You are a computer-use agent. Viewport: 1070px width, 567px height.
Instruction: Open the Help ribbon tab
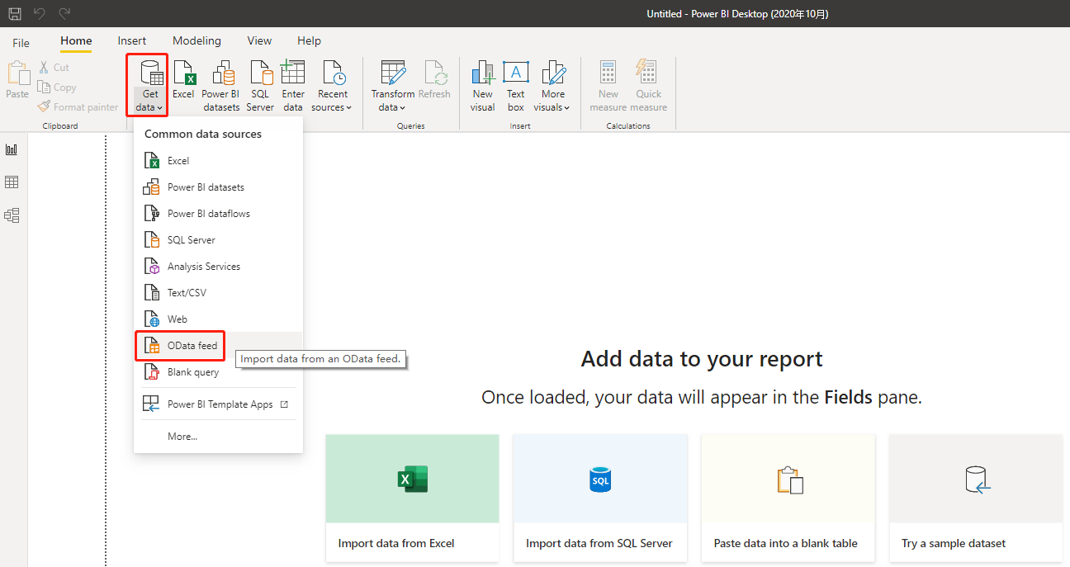coord(309,41)
